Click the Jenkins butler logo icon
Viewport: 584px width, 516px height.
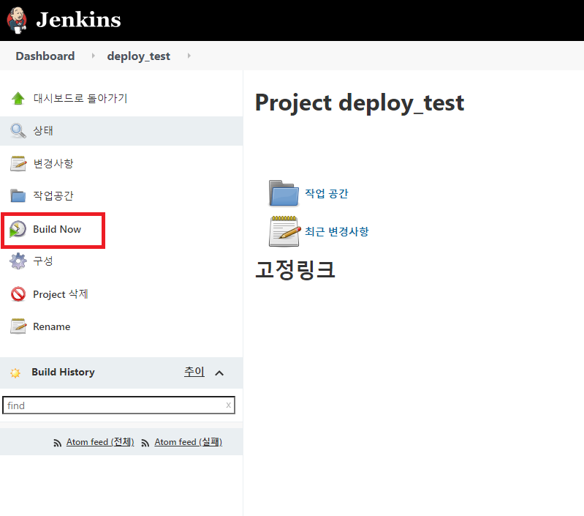point(17,20)
